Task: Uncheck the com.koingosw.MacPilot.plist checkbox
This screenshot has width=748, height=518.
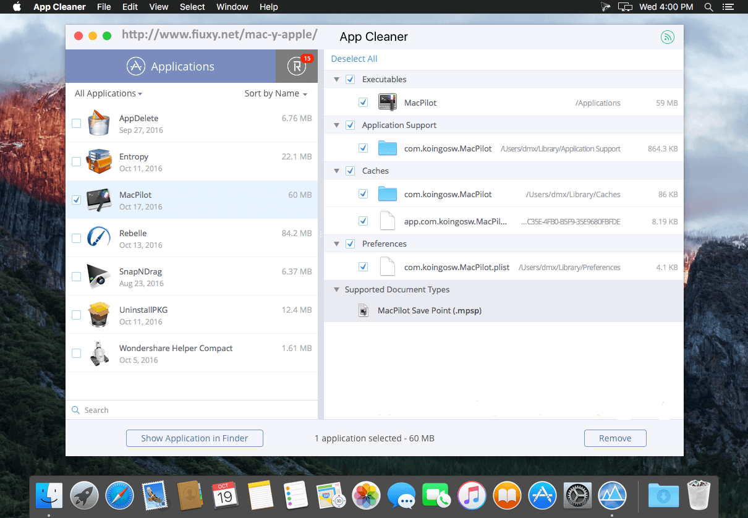Action: coord(363,267)
